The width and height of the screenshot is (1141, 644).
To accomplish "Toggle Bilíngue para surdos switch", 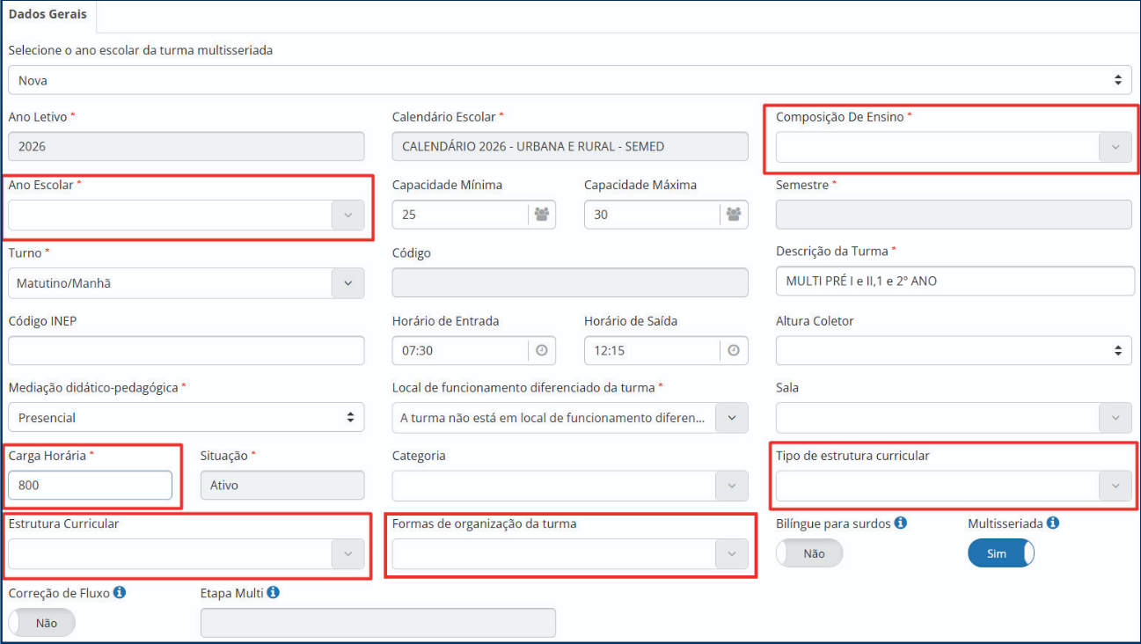I will [808, 553].
